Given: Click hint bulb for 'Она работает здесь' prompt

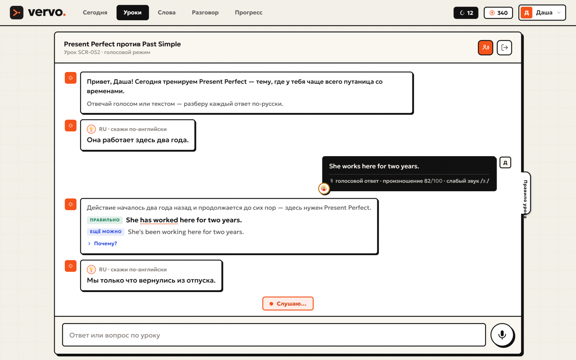Looking at the screenshot, I should pyautogui.click(x=91, y=129).
